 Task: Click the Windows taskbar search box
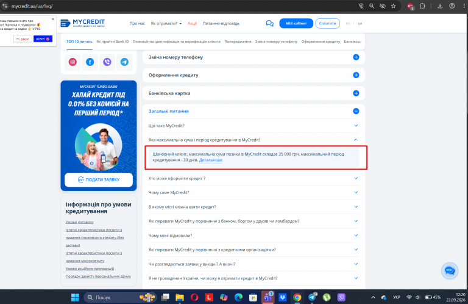tap(120, 297)
